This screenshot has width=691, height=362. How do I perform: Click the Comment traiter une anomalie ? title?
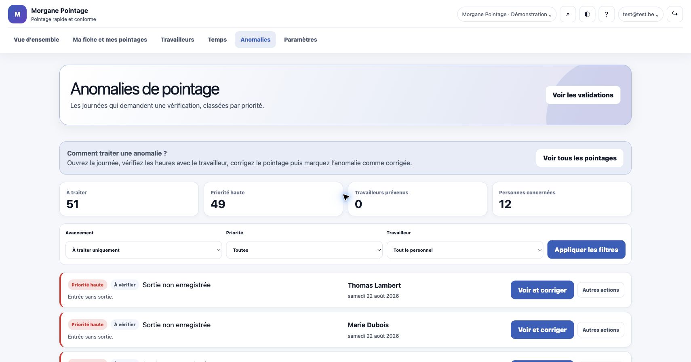click(117, 153)
